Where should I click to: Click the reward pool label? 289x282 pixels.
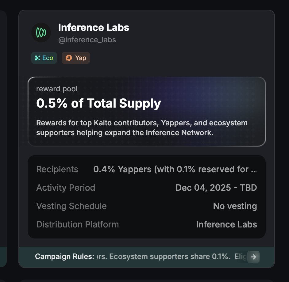[57, 89]
